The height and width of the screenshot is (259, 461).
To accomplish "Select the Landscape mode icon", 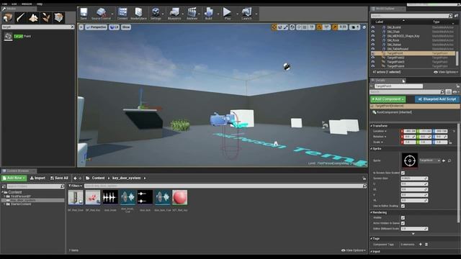I will [33, 17].
